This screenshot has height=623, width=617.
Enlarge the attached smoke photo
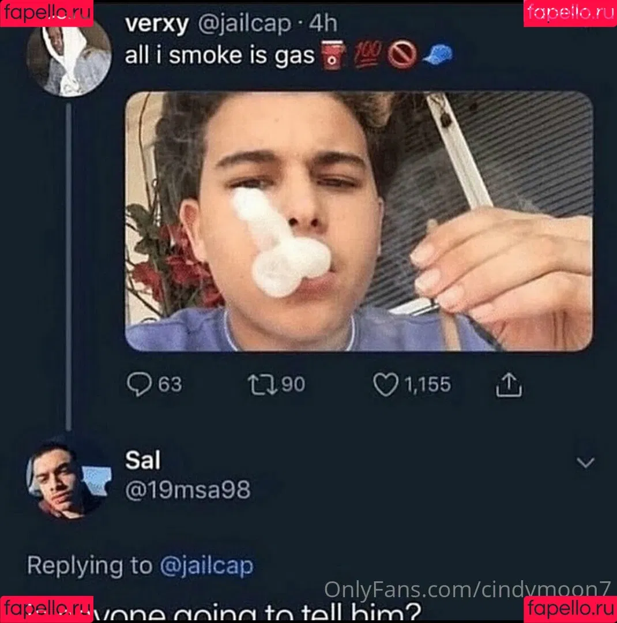coord(359,222)
